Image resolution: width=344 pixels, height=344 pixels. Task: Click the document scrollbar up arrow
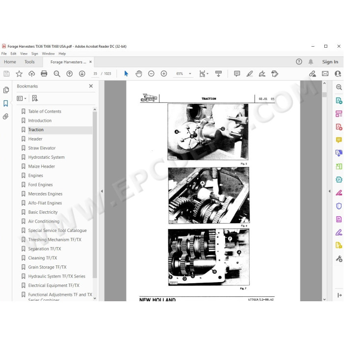[x=324, y=84]
